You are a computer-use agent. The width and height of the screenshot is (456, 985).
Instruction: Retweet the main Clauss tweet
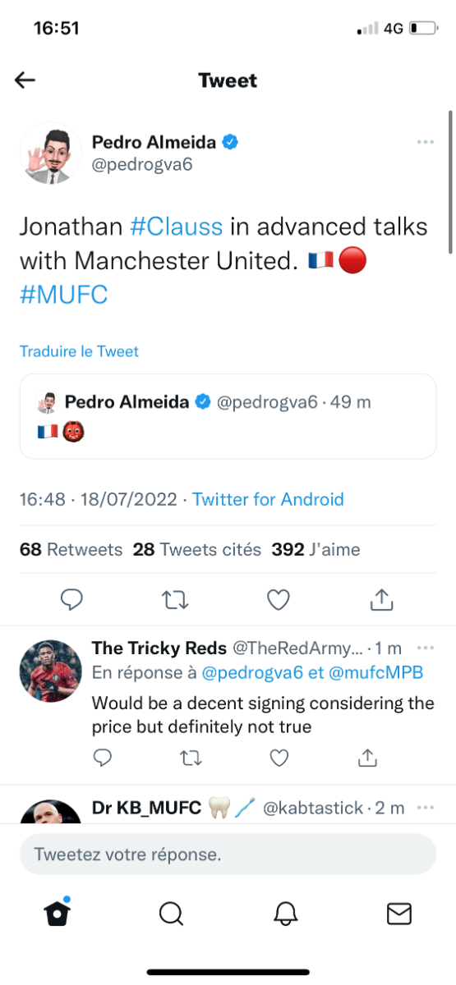[x=176, y=601]
